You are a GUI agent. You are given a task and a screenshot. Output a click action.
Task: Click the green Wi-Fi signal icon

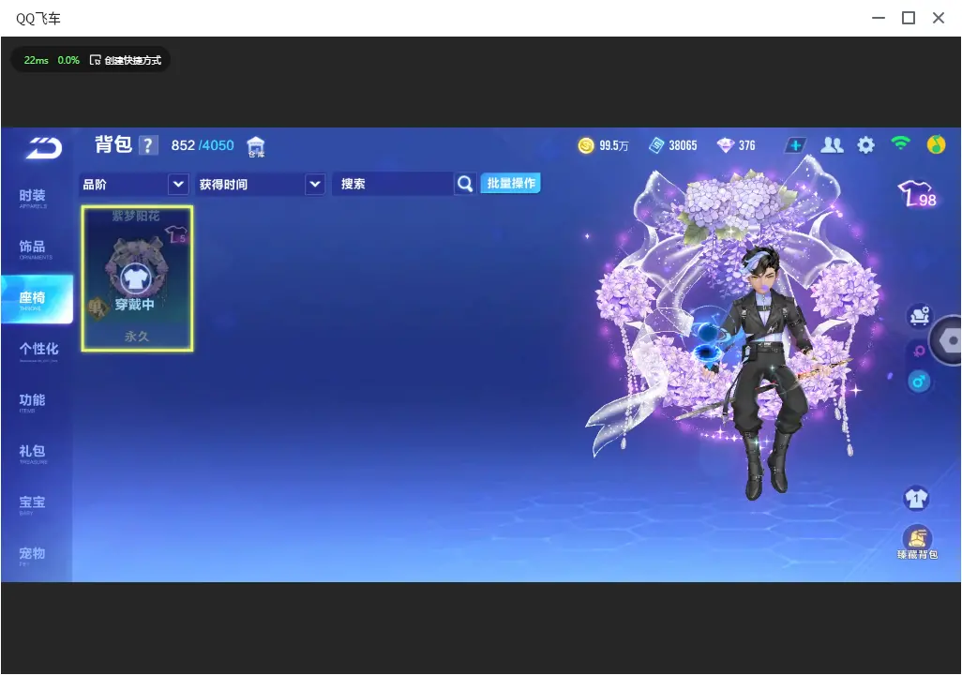pyautogui.click(x=900, y=143)
